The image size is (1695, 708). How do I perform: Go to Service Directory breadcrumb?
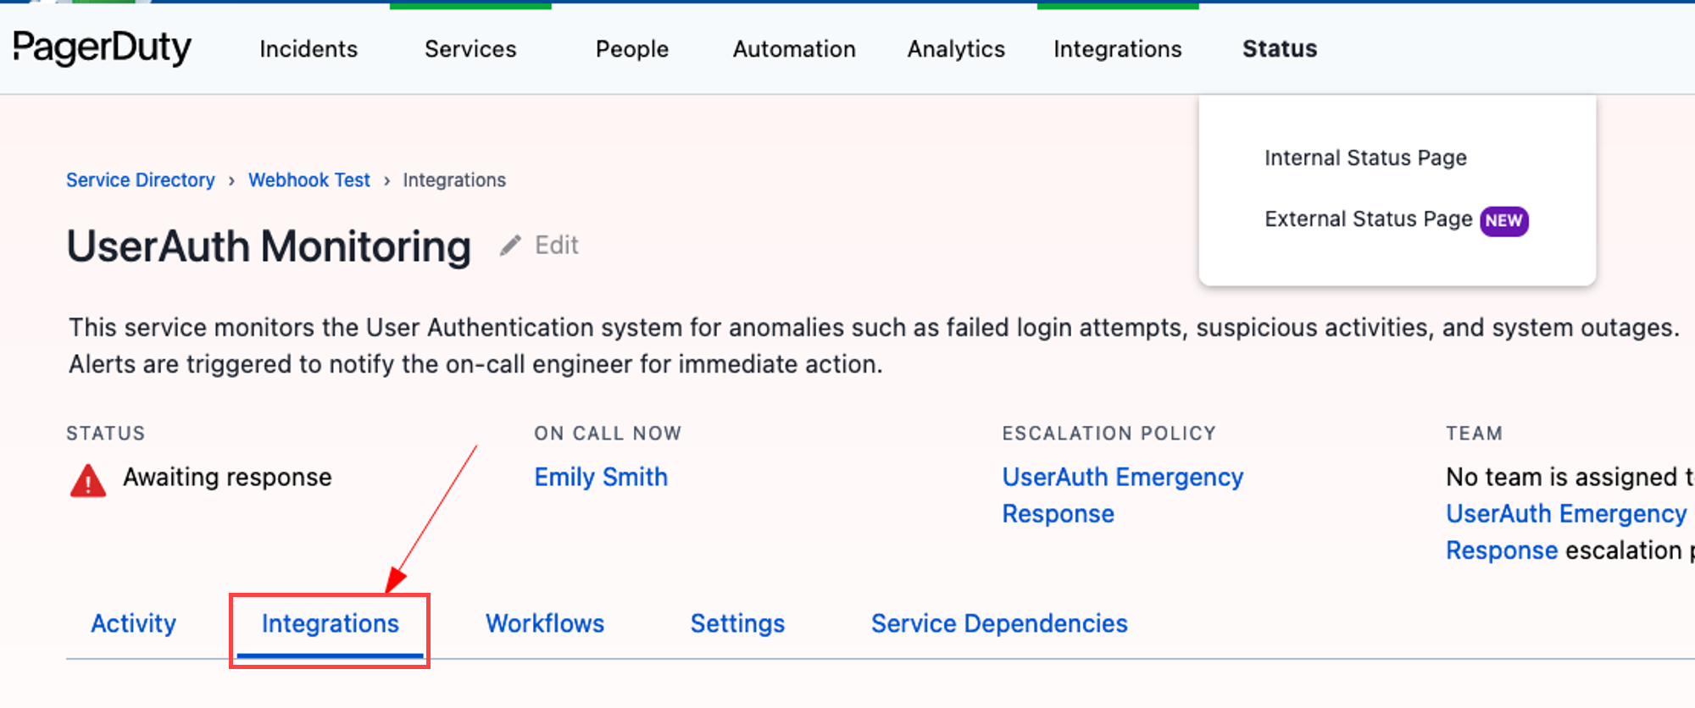coord(141,180)
